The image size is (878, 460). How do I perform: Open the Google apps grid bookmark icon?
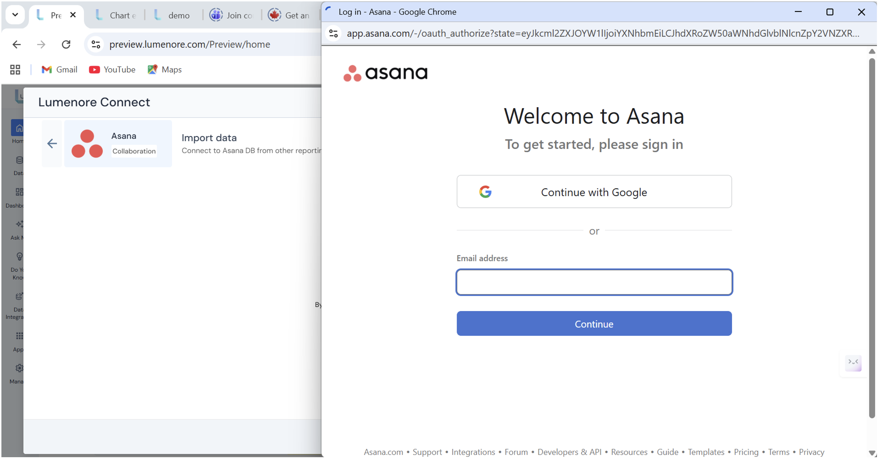15,70
